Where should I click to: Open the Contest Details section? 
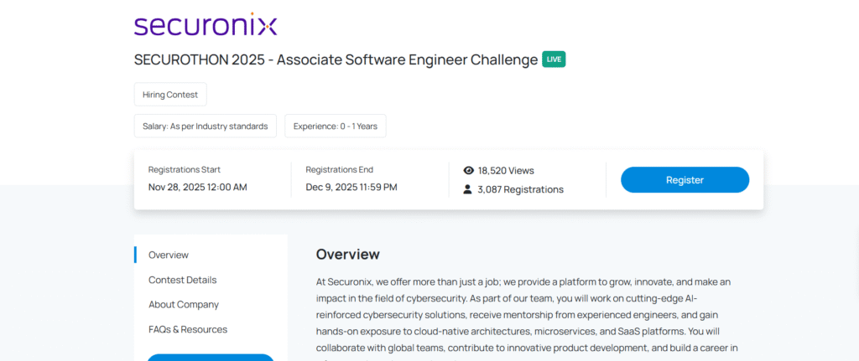coord(182,280)
